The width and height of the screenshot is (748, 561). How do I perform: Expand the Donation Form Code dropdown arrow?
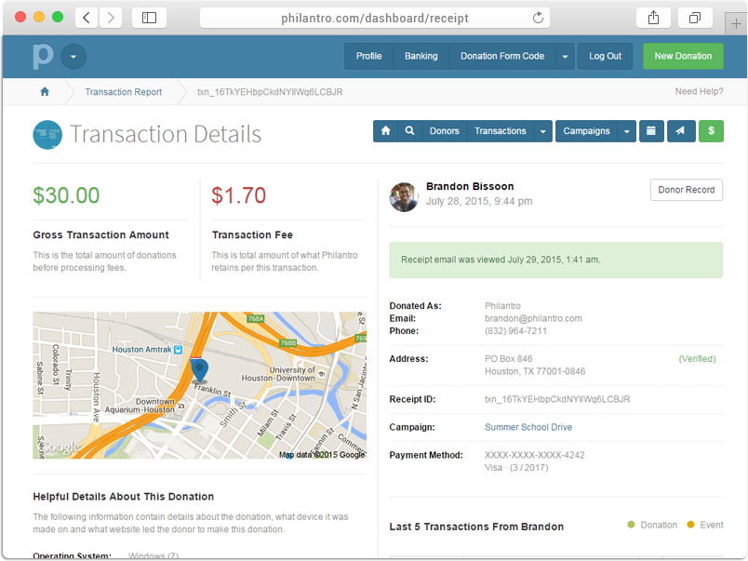point(565,57)
